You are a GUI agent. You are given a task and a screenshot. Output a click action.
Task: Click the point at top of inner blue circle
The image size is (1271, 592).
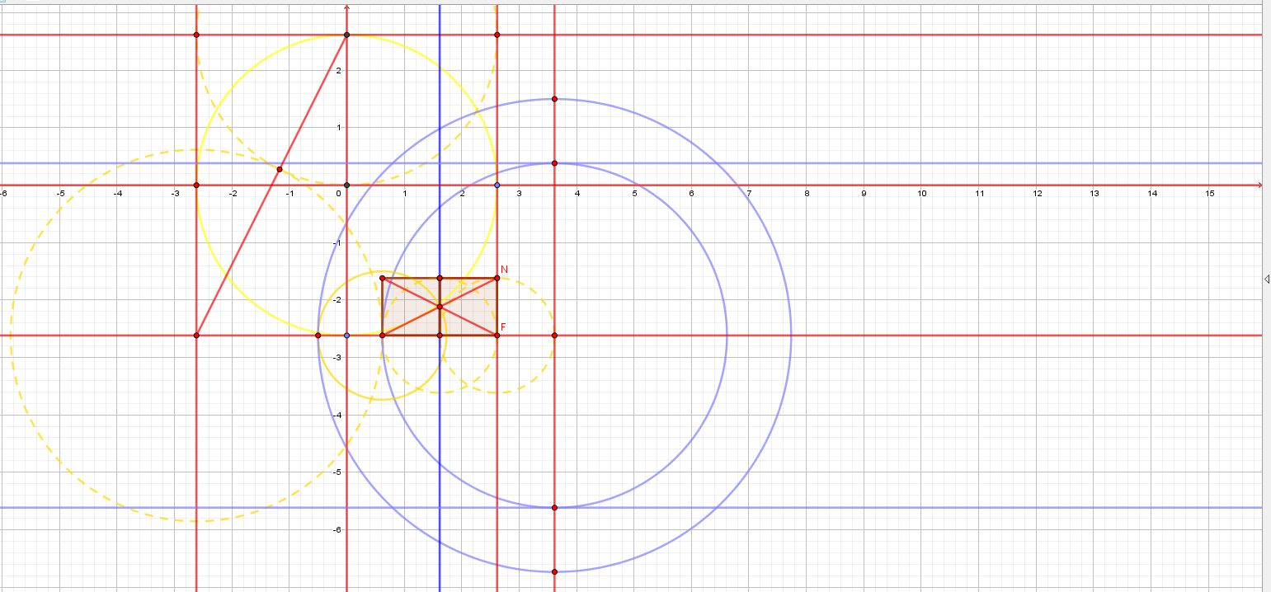554,163
